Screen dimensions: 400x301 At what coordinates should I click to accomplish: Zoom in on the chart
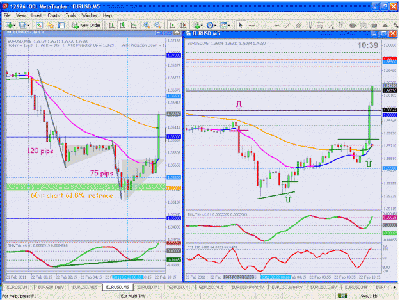pyautogui.click(x=147, y=25)
